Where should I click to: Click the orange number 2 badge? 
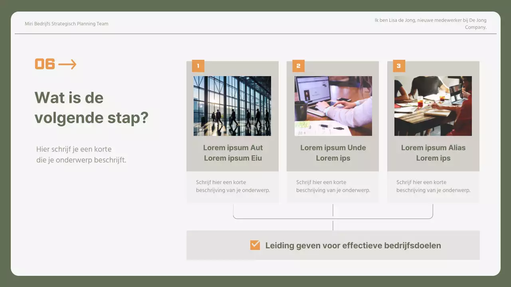tap(298, 66)
